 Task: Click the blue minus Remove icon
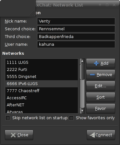pyautogui.click(x=92, y=75)
